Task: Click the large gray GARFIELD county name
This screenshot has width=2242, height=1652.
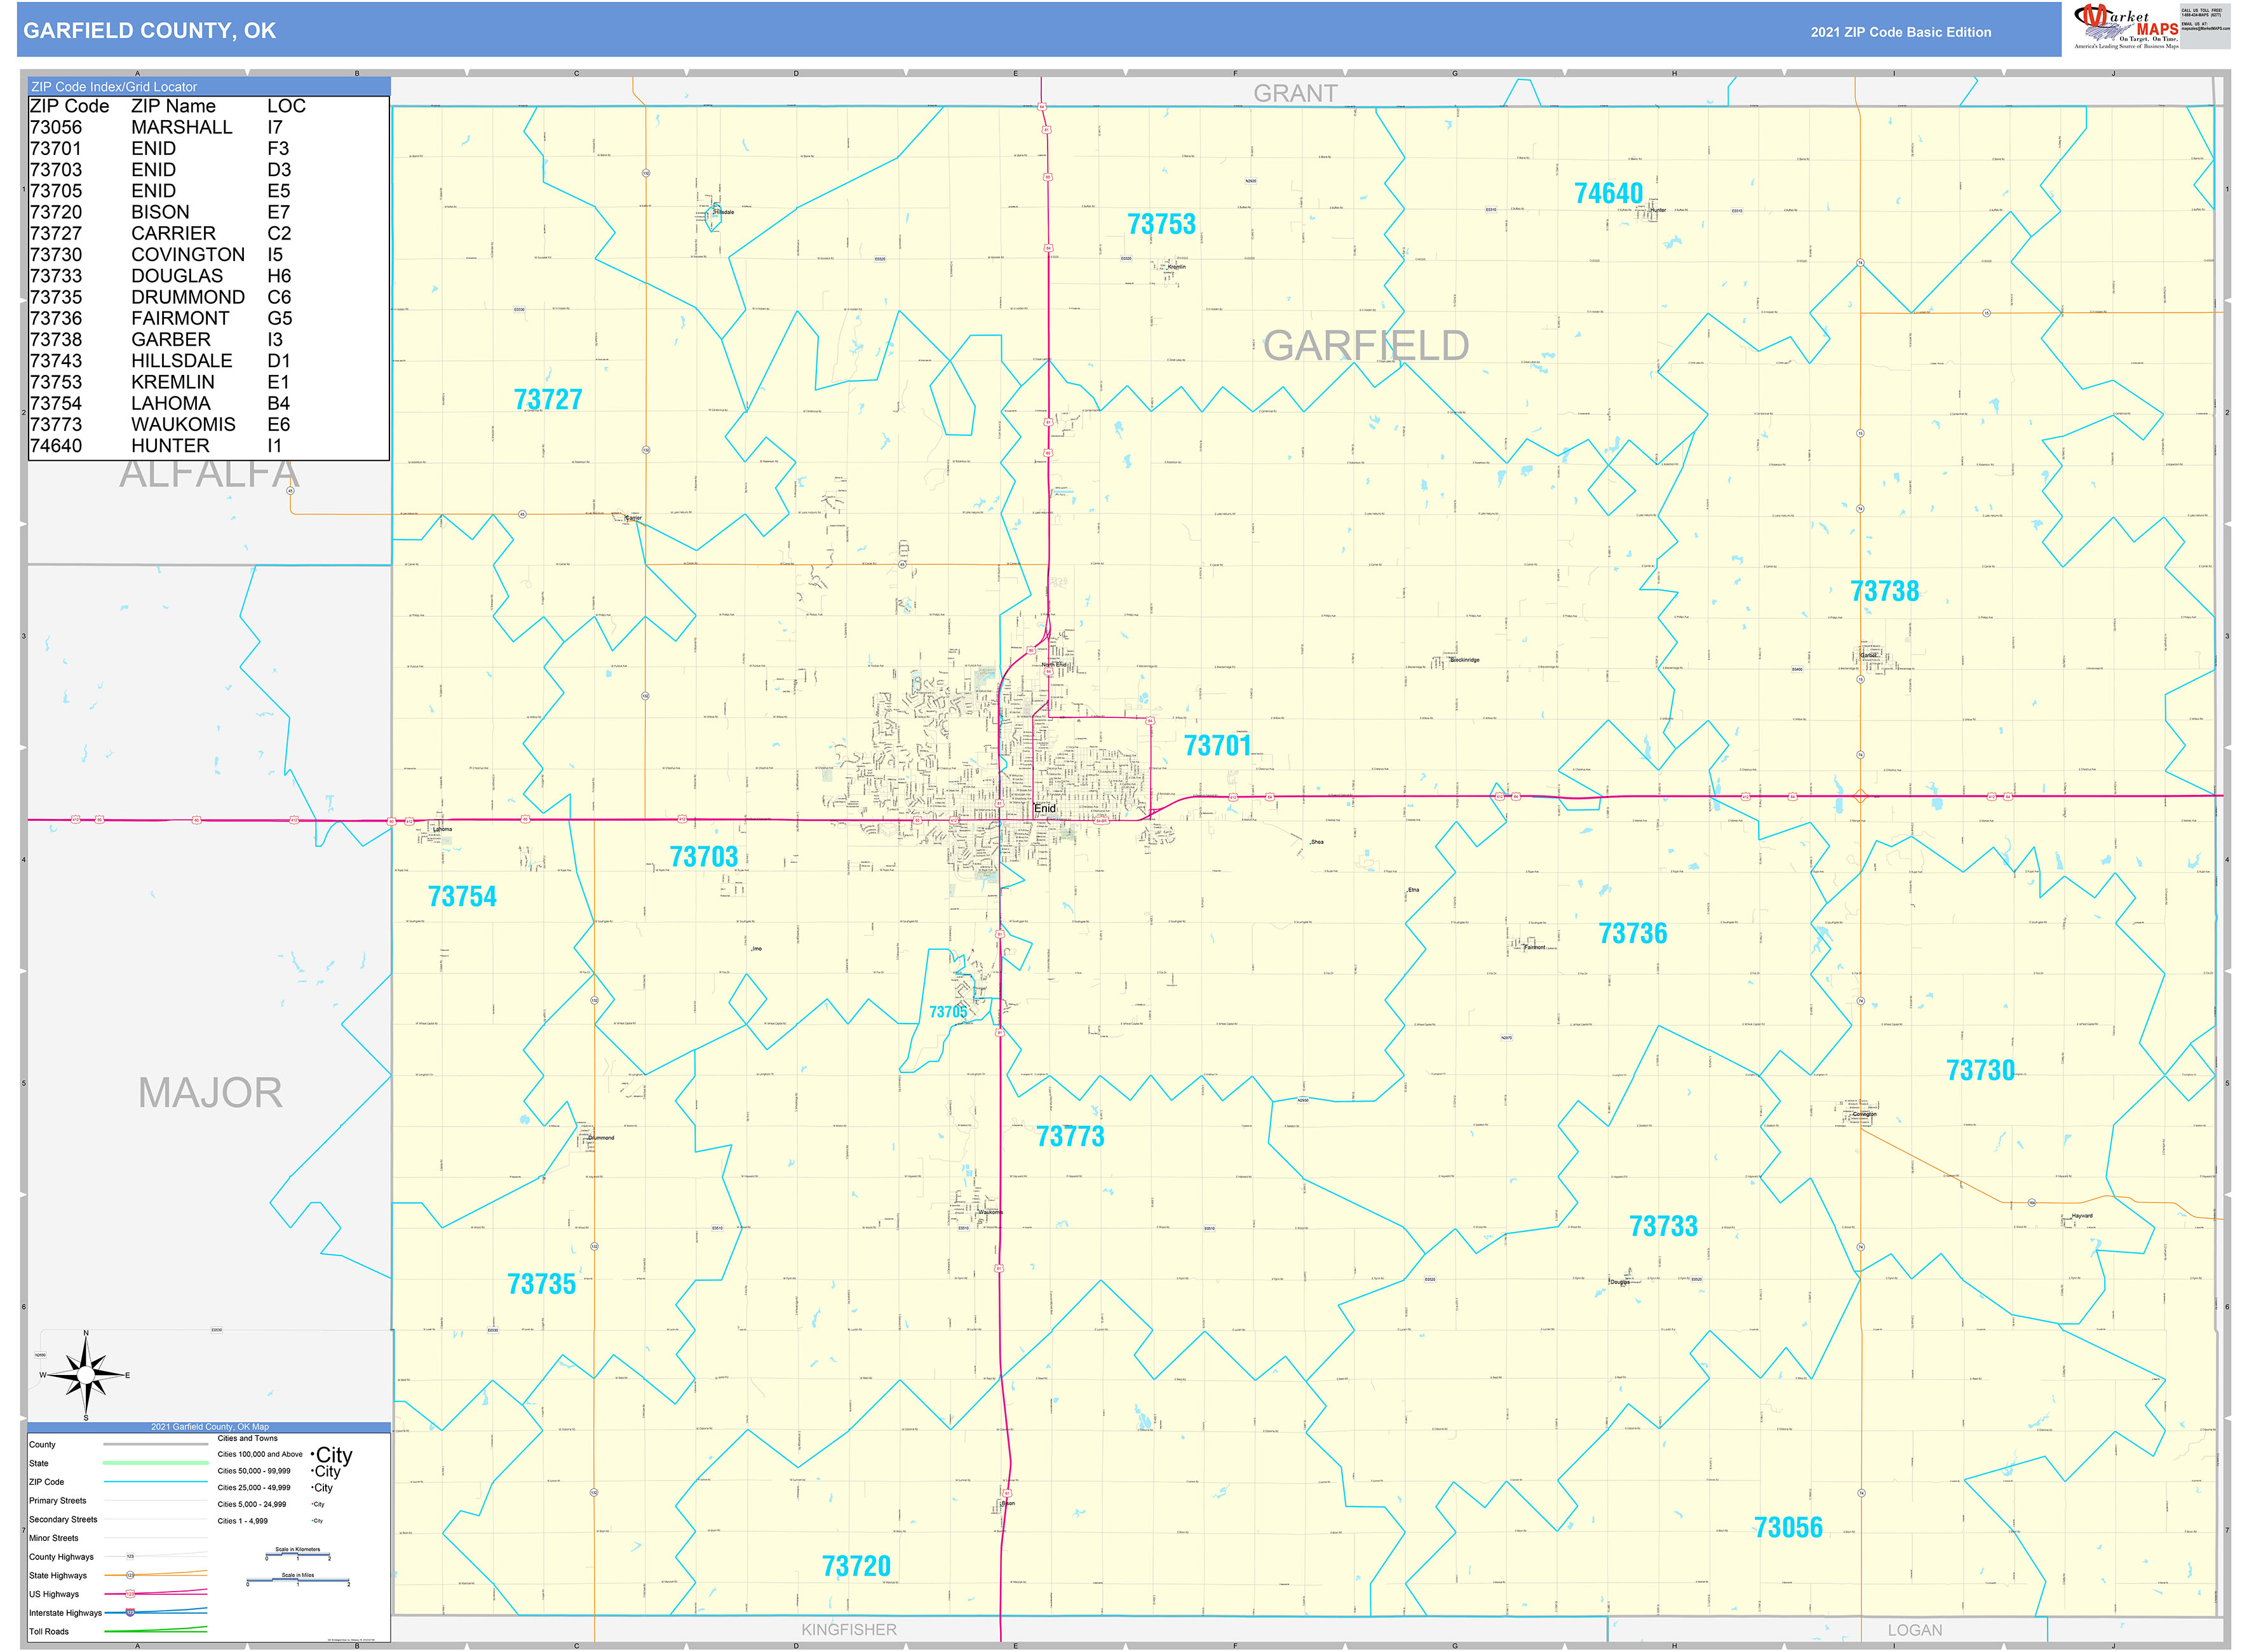Action: click(x=1366, y=346)
